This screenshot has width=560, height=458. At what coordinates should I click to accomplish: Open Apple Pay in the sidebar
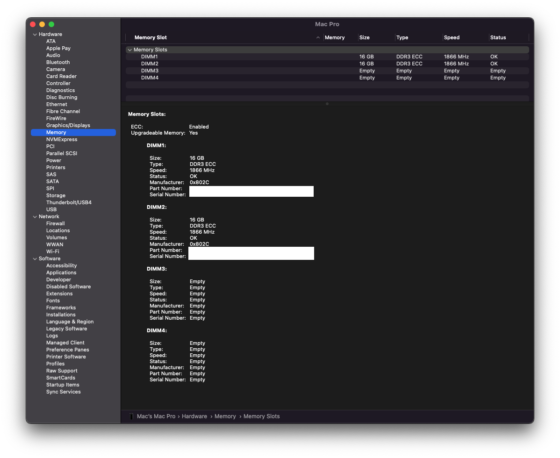click(x=58, y=48)
